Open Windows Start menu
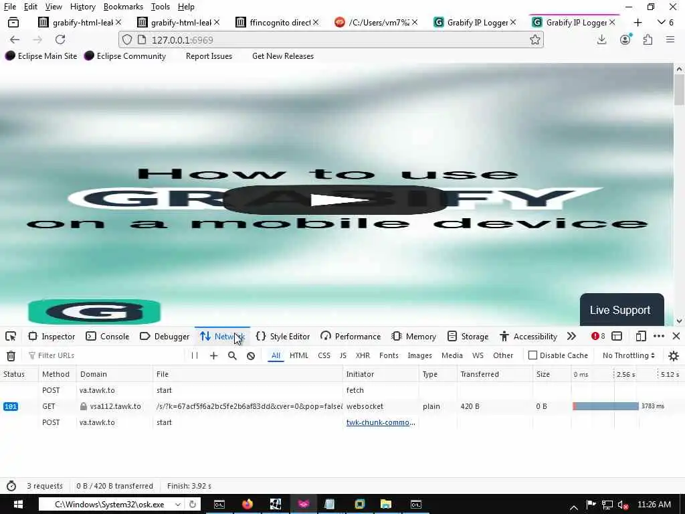 coord(18,505)
